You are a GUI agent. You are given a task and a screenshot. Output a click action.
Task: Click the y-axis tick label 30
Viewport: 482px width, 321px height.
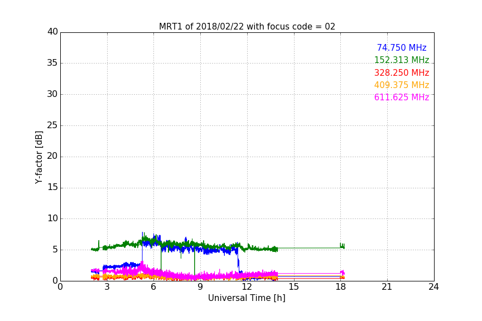tap(52, 94)
